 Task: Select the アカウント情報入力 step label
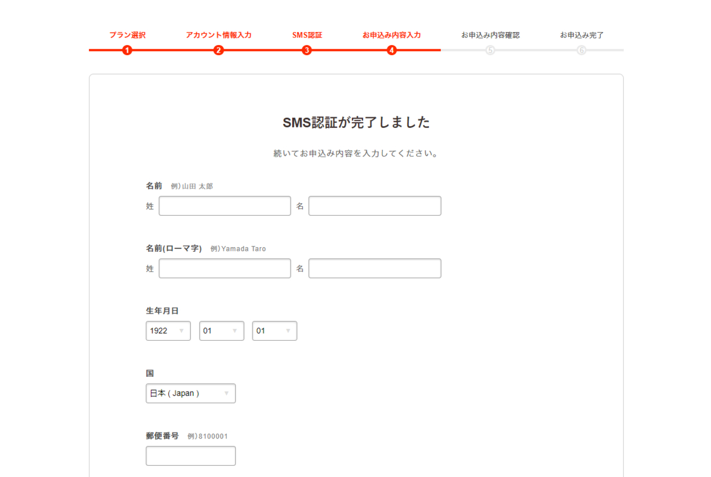pos(219,35)
